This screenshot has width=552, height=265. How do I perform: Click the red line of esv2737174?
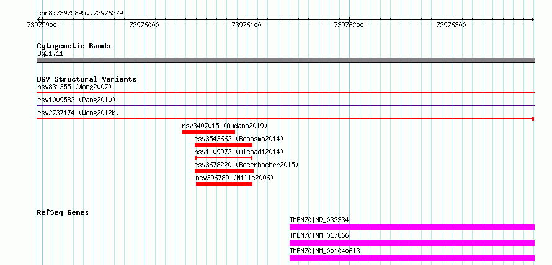pyautogui.click(x=285, y=119)
